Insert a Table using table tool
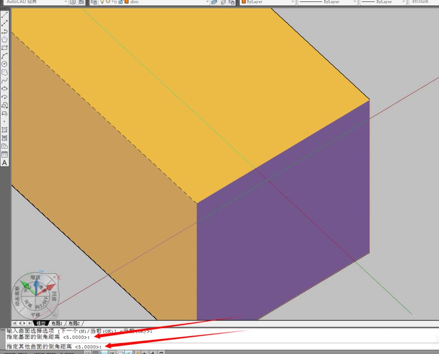The height and width of the screenshot is (354, 439). (4, 154)
